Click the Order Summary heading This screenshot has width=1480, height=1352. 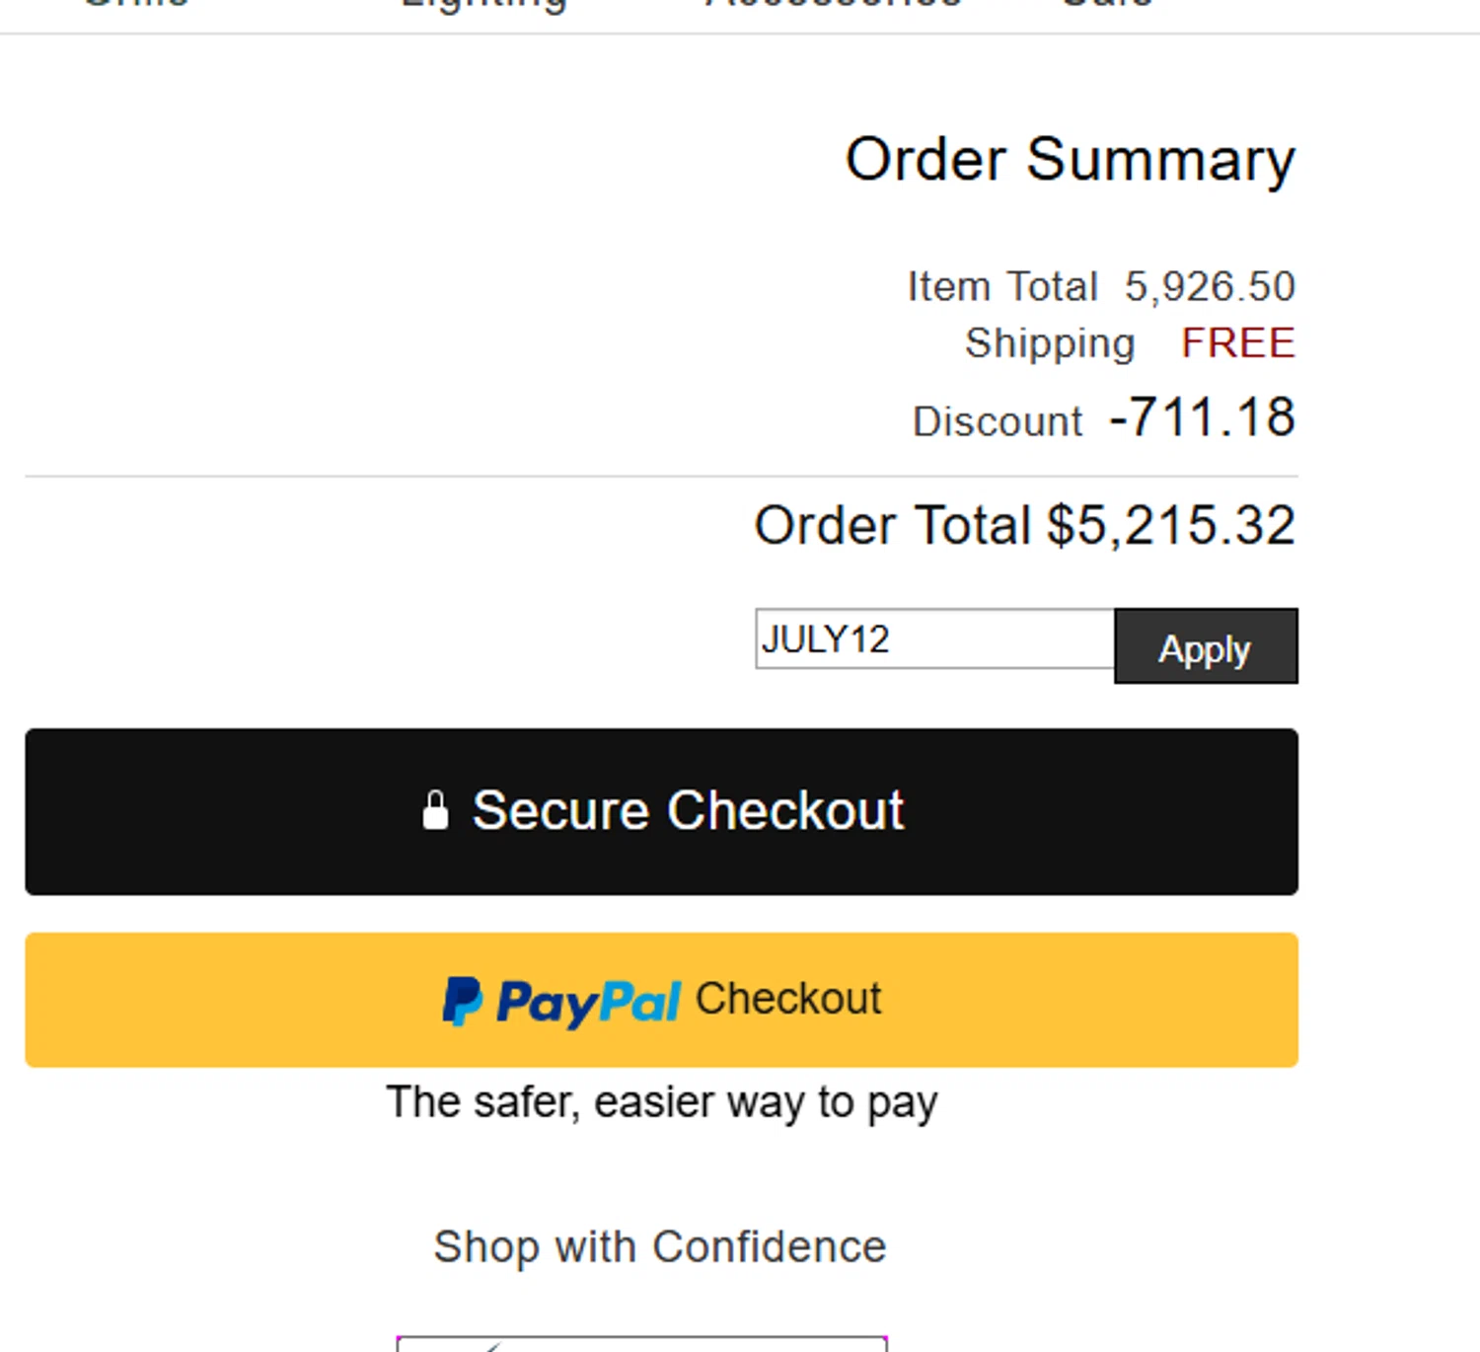(1070, 160)
